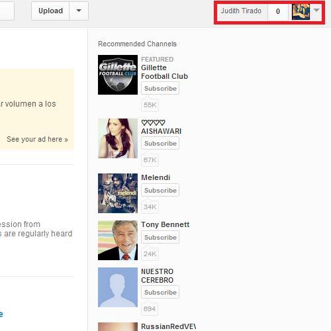Viewport: 331px width, 331px height.
Task: Click the 24K subscriber count
Action: pyautogui.click(x=150, y=254)
